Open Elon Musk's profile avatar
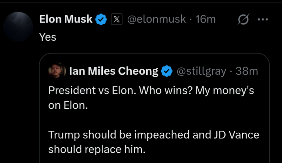Viewport: 282px width, 163px height. click(18, 26)
